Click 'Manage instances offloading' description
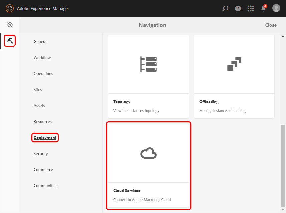This screenshot has width=286, height=213. click(222, 111)
